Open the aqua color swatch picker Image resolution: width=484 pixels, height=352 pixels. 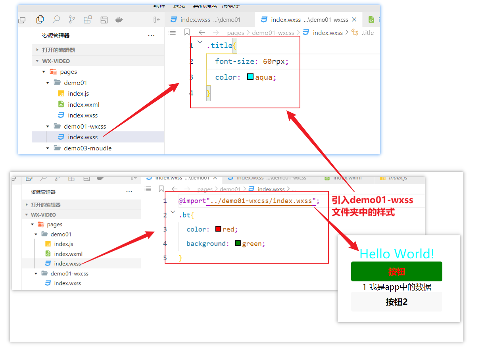click(x=250, y=77)
